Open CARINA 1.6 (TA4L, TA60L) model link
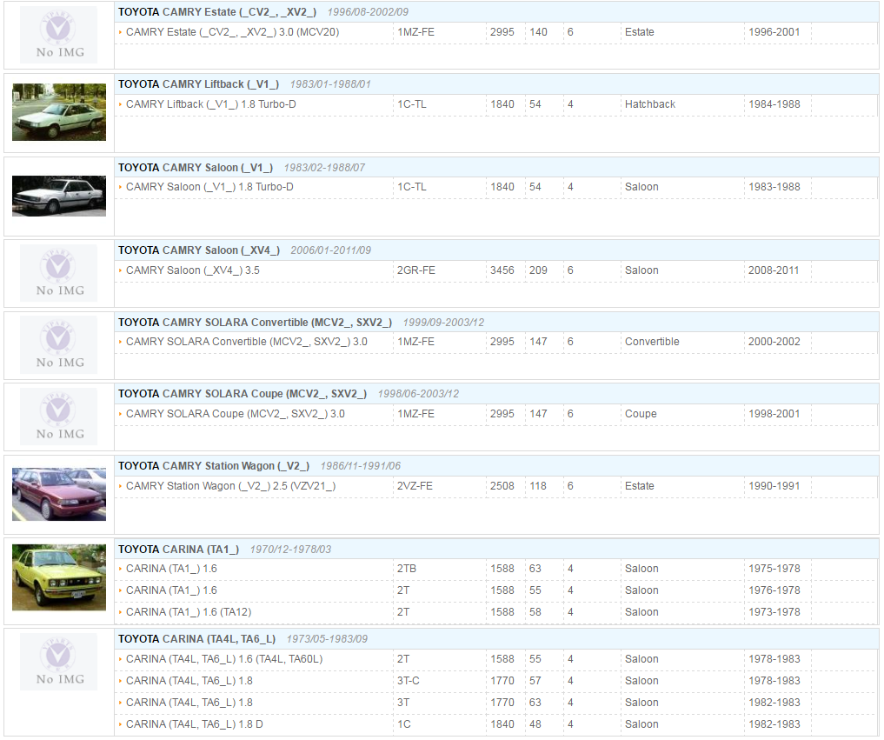The width and height of the screenshot is (884, 740). 224,659
